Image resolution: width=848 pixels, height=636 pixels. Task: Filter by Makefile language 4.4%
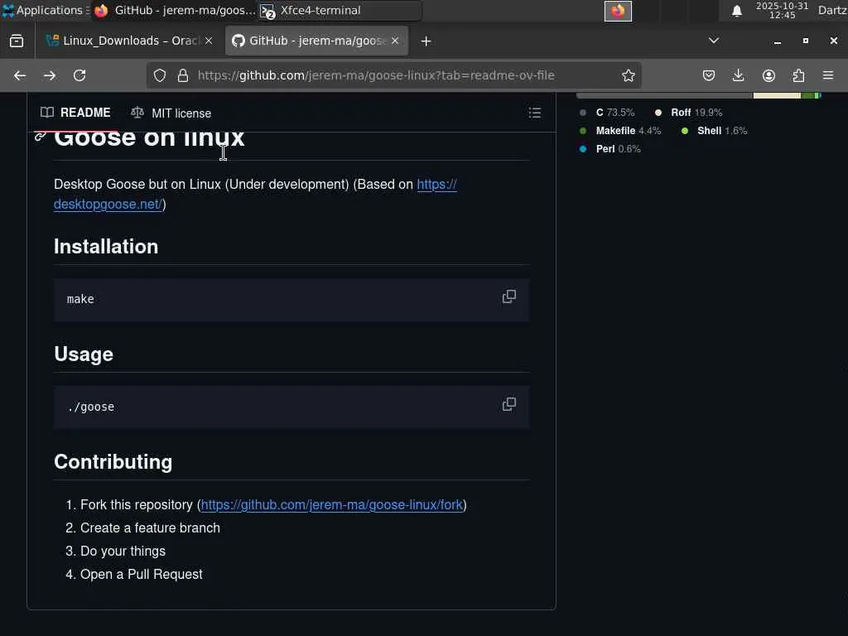(621, 131)
